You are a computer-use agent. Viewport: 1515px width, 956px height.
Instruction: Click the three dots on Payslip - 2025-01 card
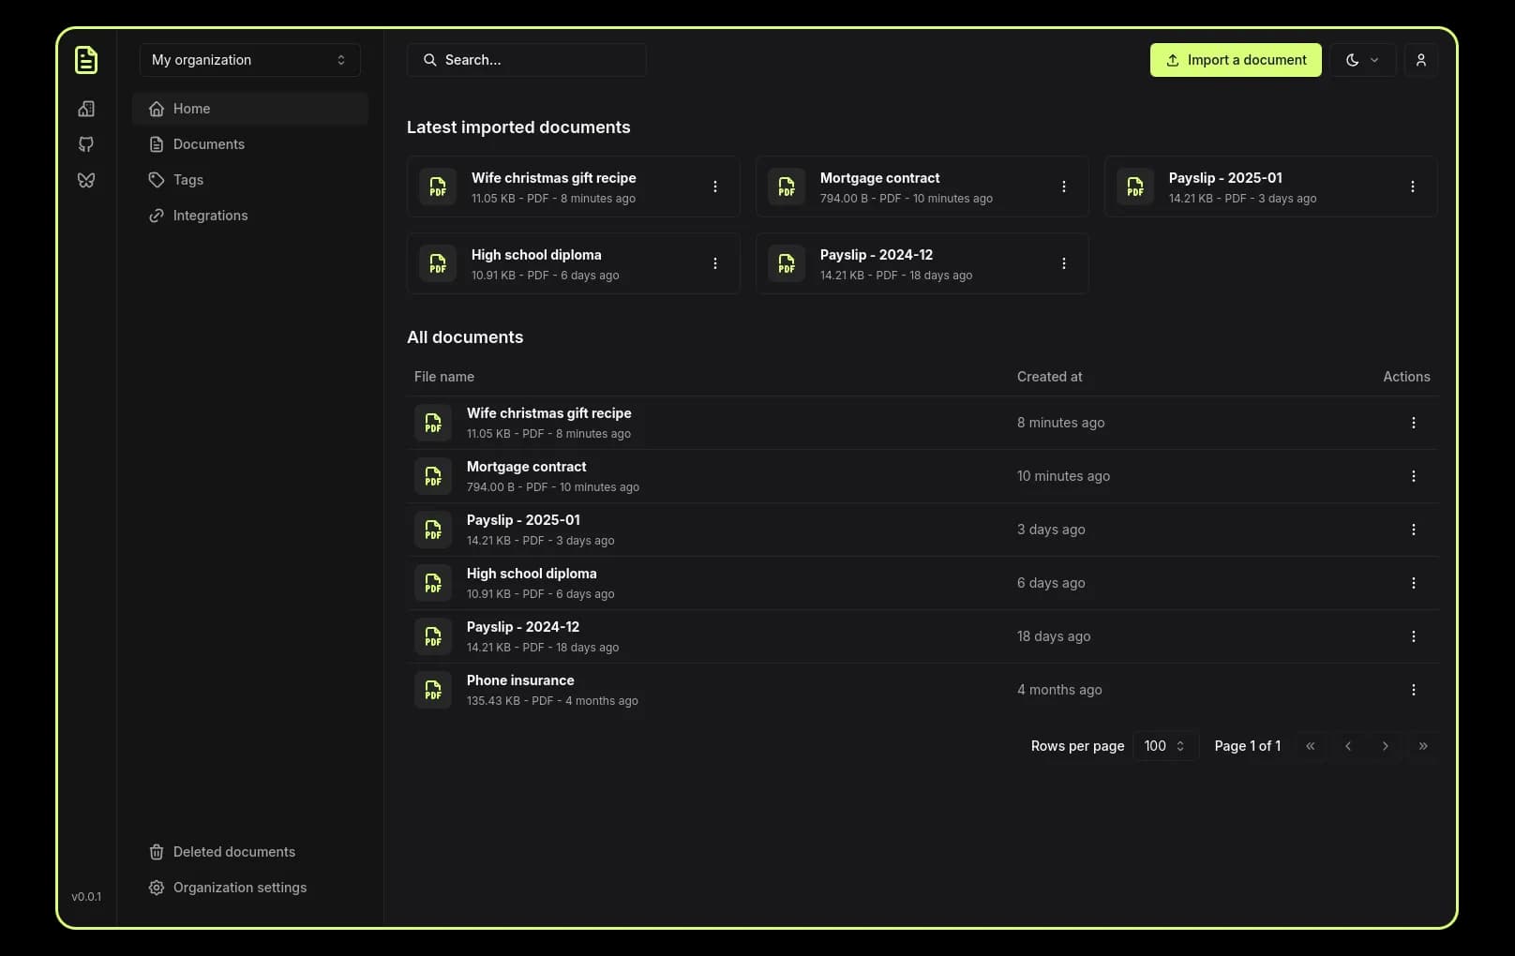tap(1412, 187)
